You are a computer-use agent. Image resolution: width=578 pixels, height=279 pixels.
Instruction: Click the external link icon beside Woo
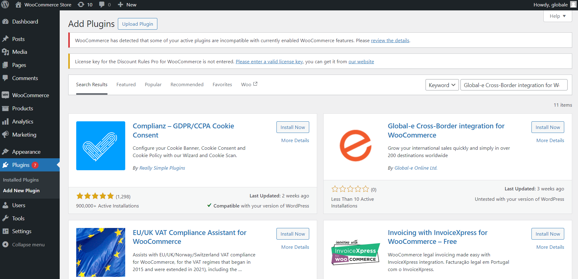255,84
